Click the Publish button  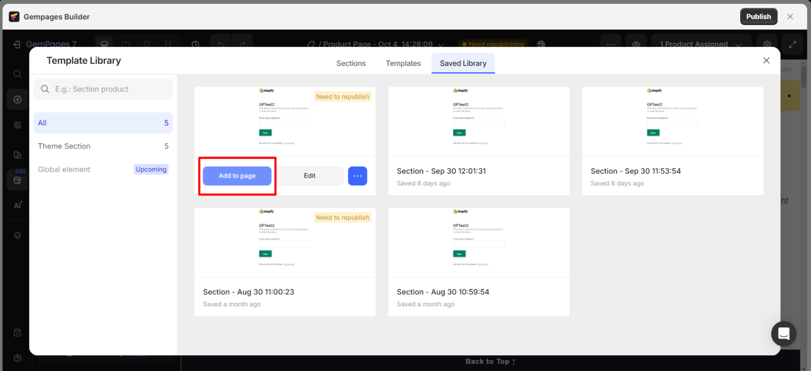pos(759,16)
